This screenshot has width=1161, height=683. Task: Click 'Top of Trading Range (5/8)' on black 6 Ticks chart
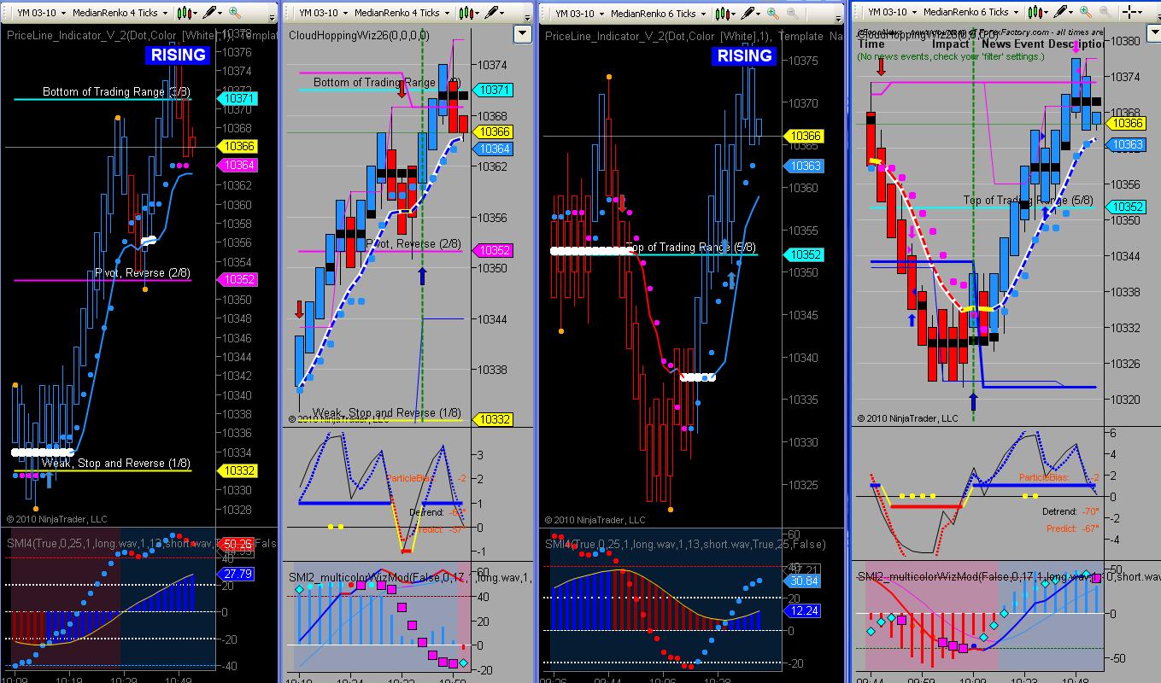pyautogui.click(x=690, y=248)
